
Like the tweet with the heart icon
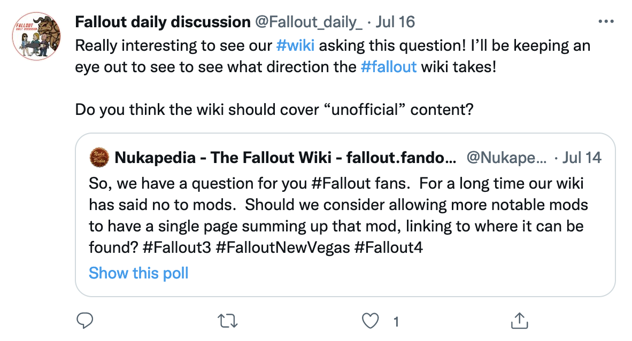(x=371, y=321)
